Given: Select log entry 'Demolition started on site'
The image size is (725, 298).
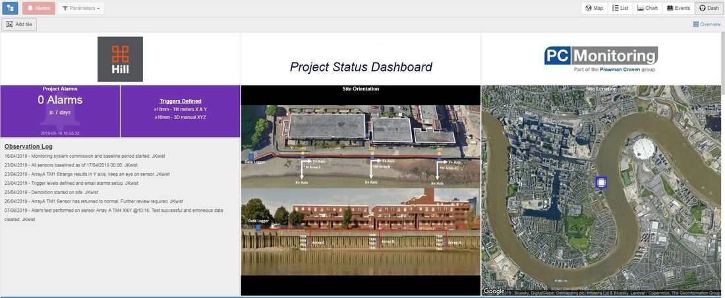Looking at the screenshot, I should click(x=51, y=192).
